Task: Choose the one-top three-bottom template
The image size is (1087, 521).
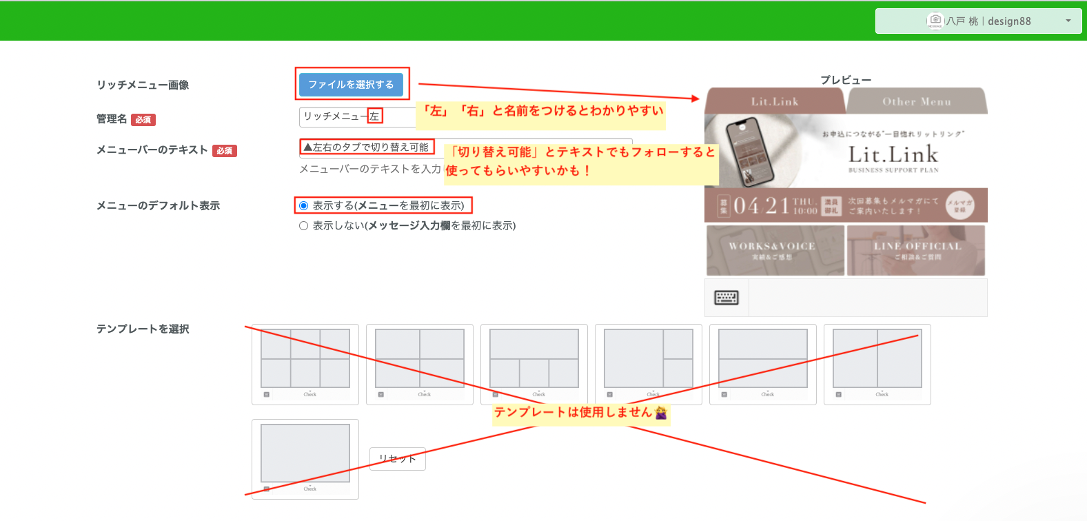Action: (x=534, y=364)
